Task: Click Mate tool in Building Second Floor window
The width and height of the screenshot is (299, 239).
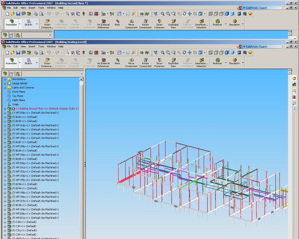Action: pyautogui.click(x=117, y=23)
